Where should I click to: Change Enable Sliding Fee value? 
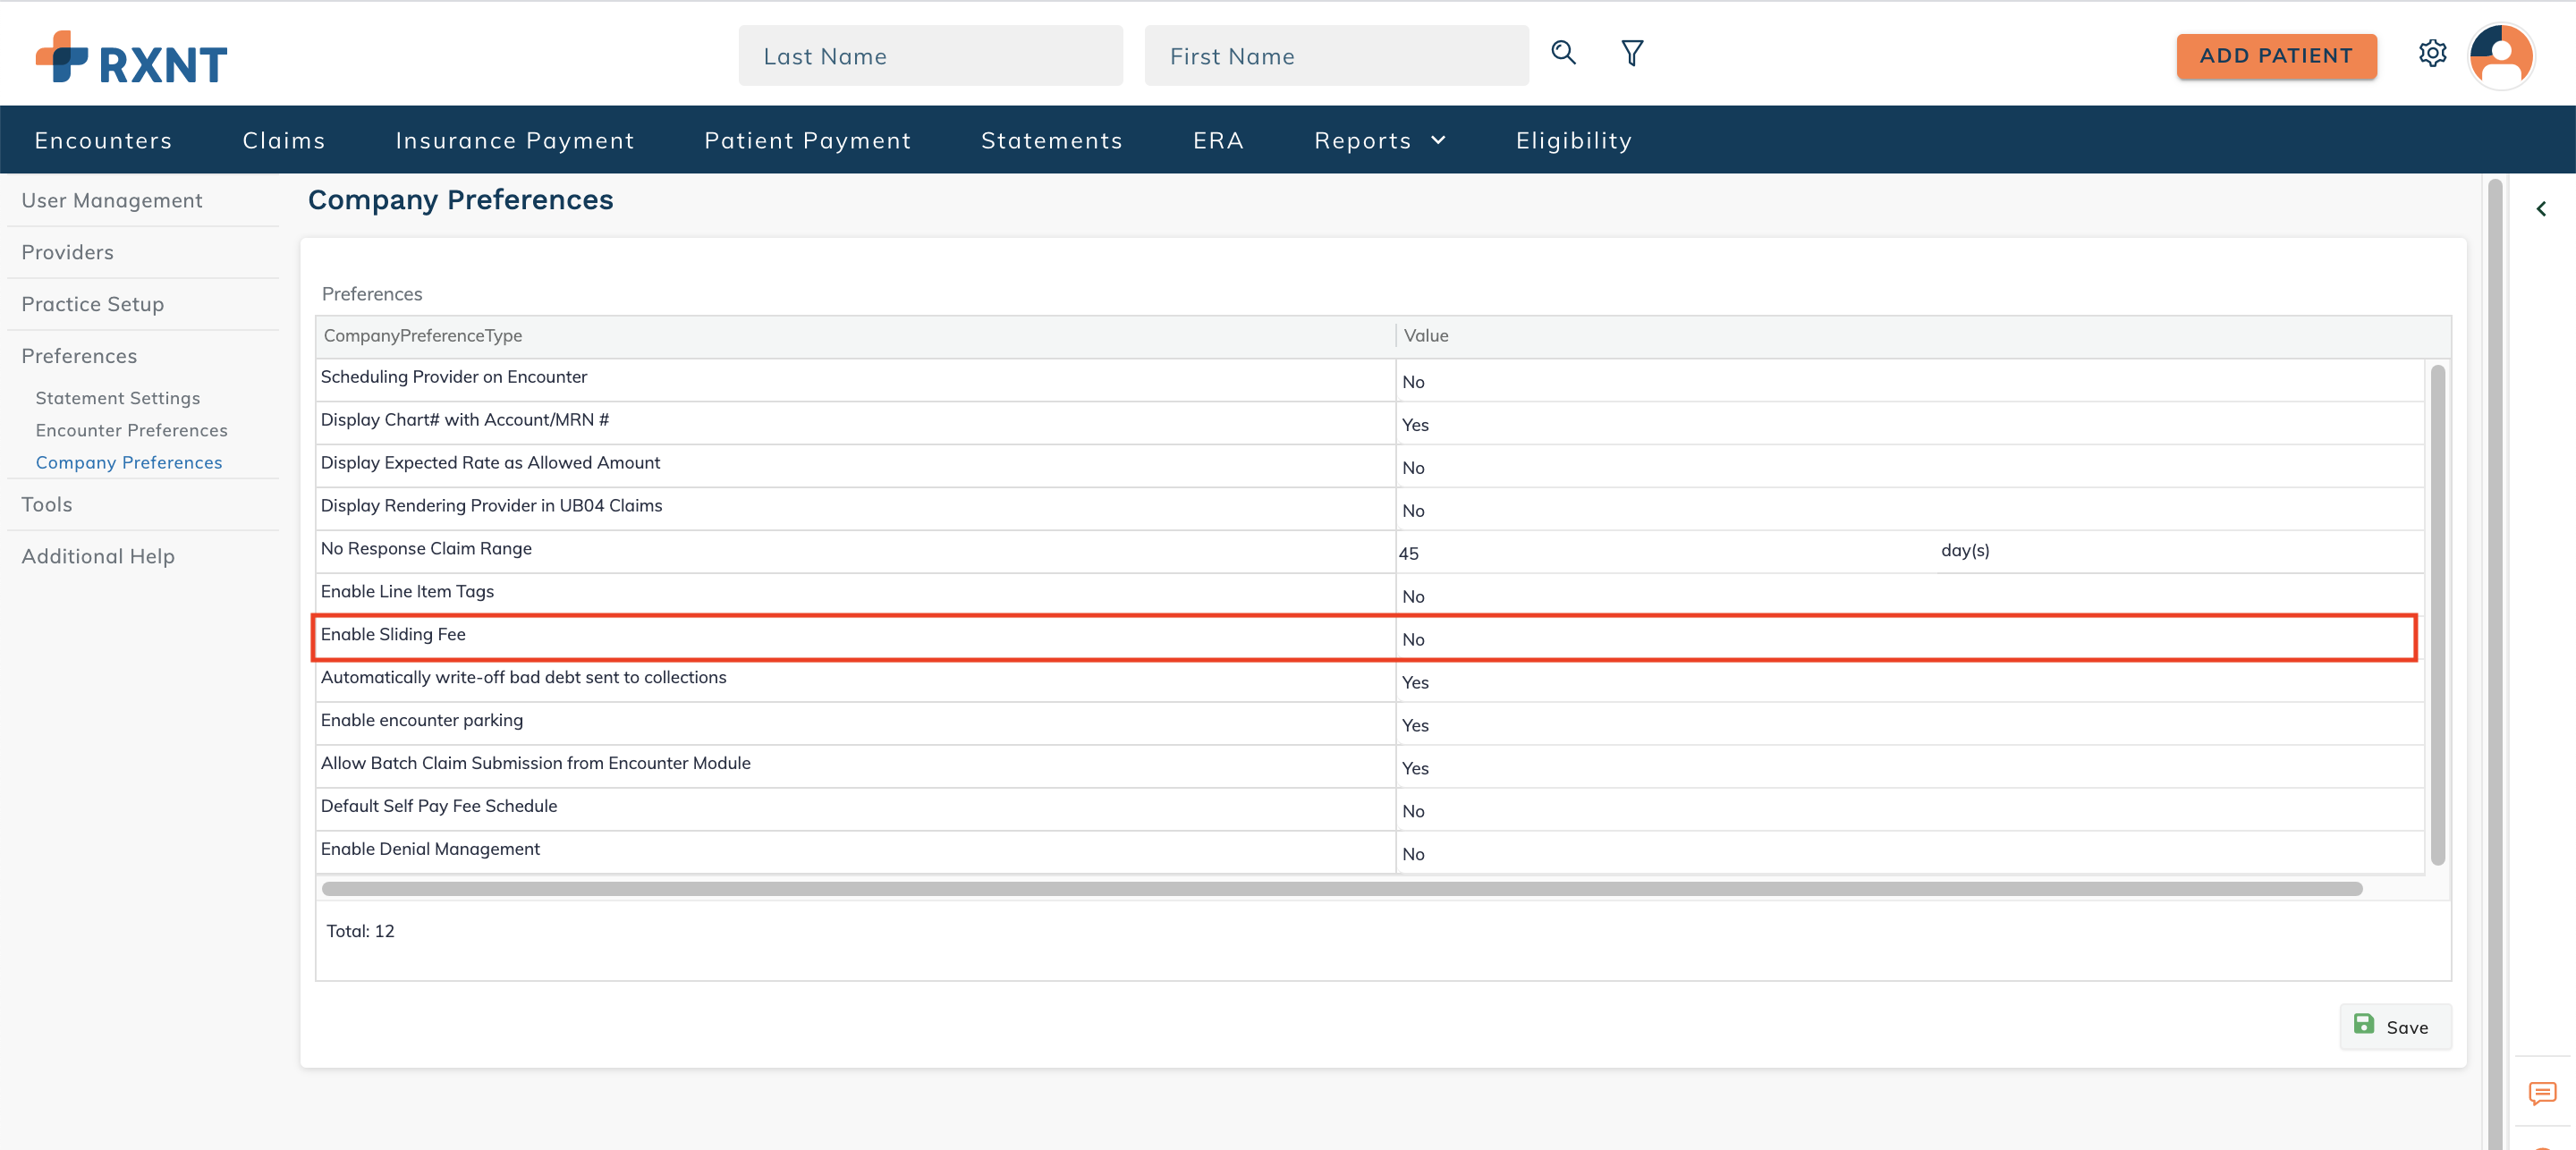(x=1909, y=639)
